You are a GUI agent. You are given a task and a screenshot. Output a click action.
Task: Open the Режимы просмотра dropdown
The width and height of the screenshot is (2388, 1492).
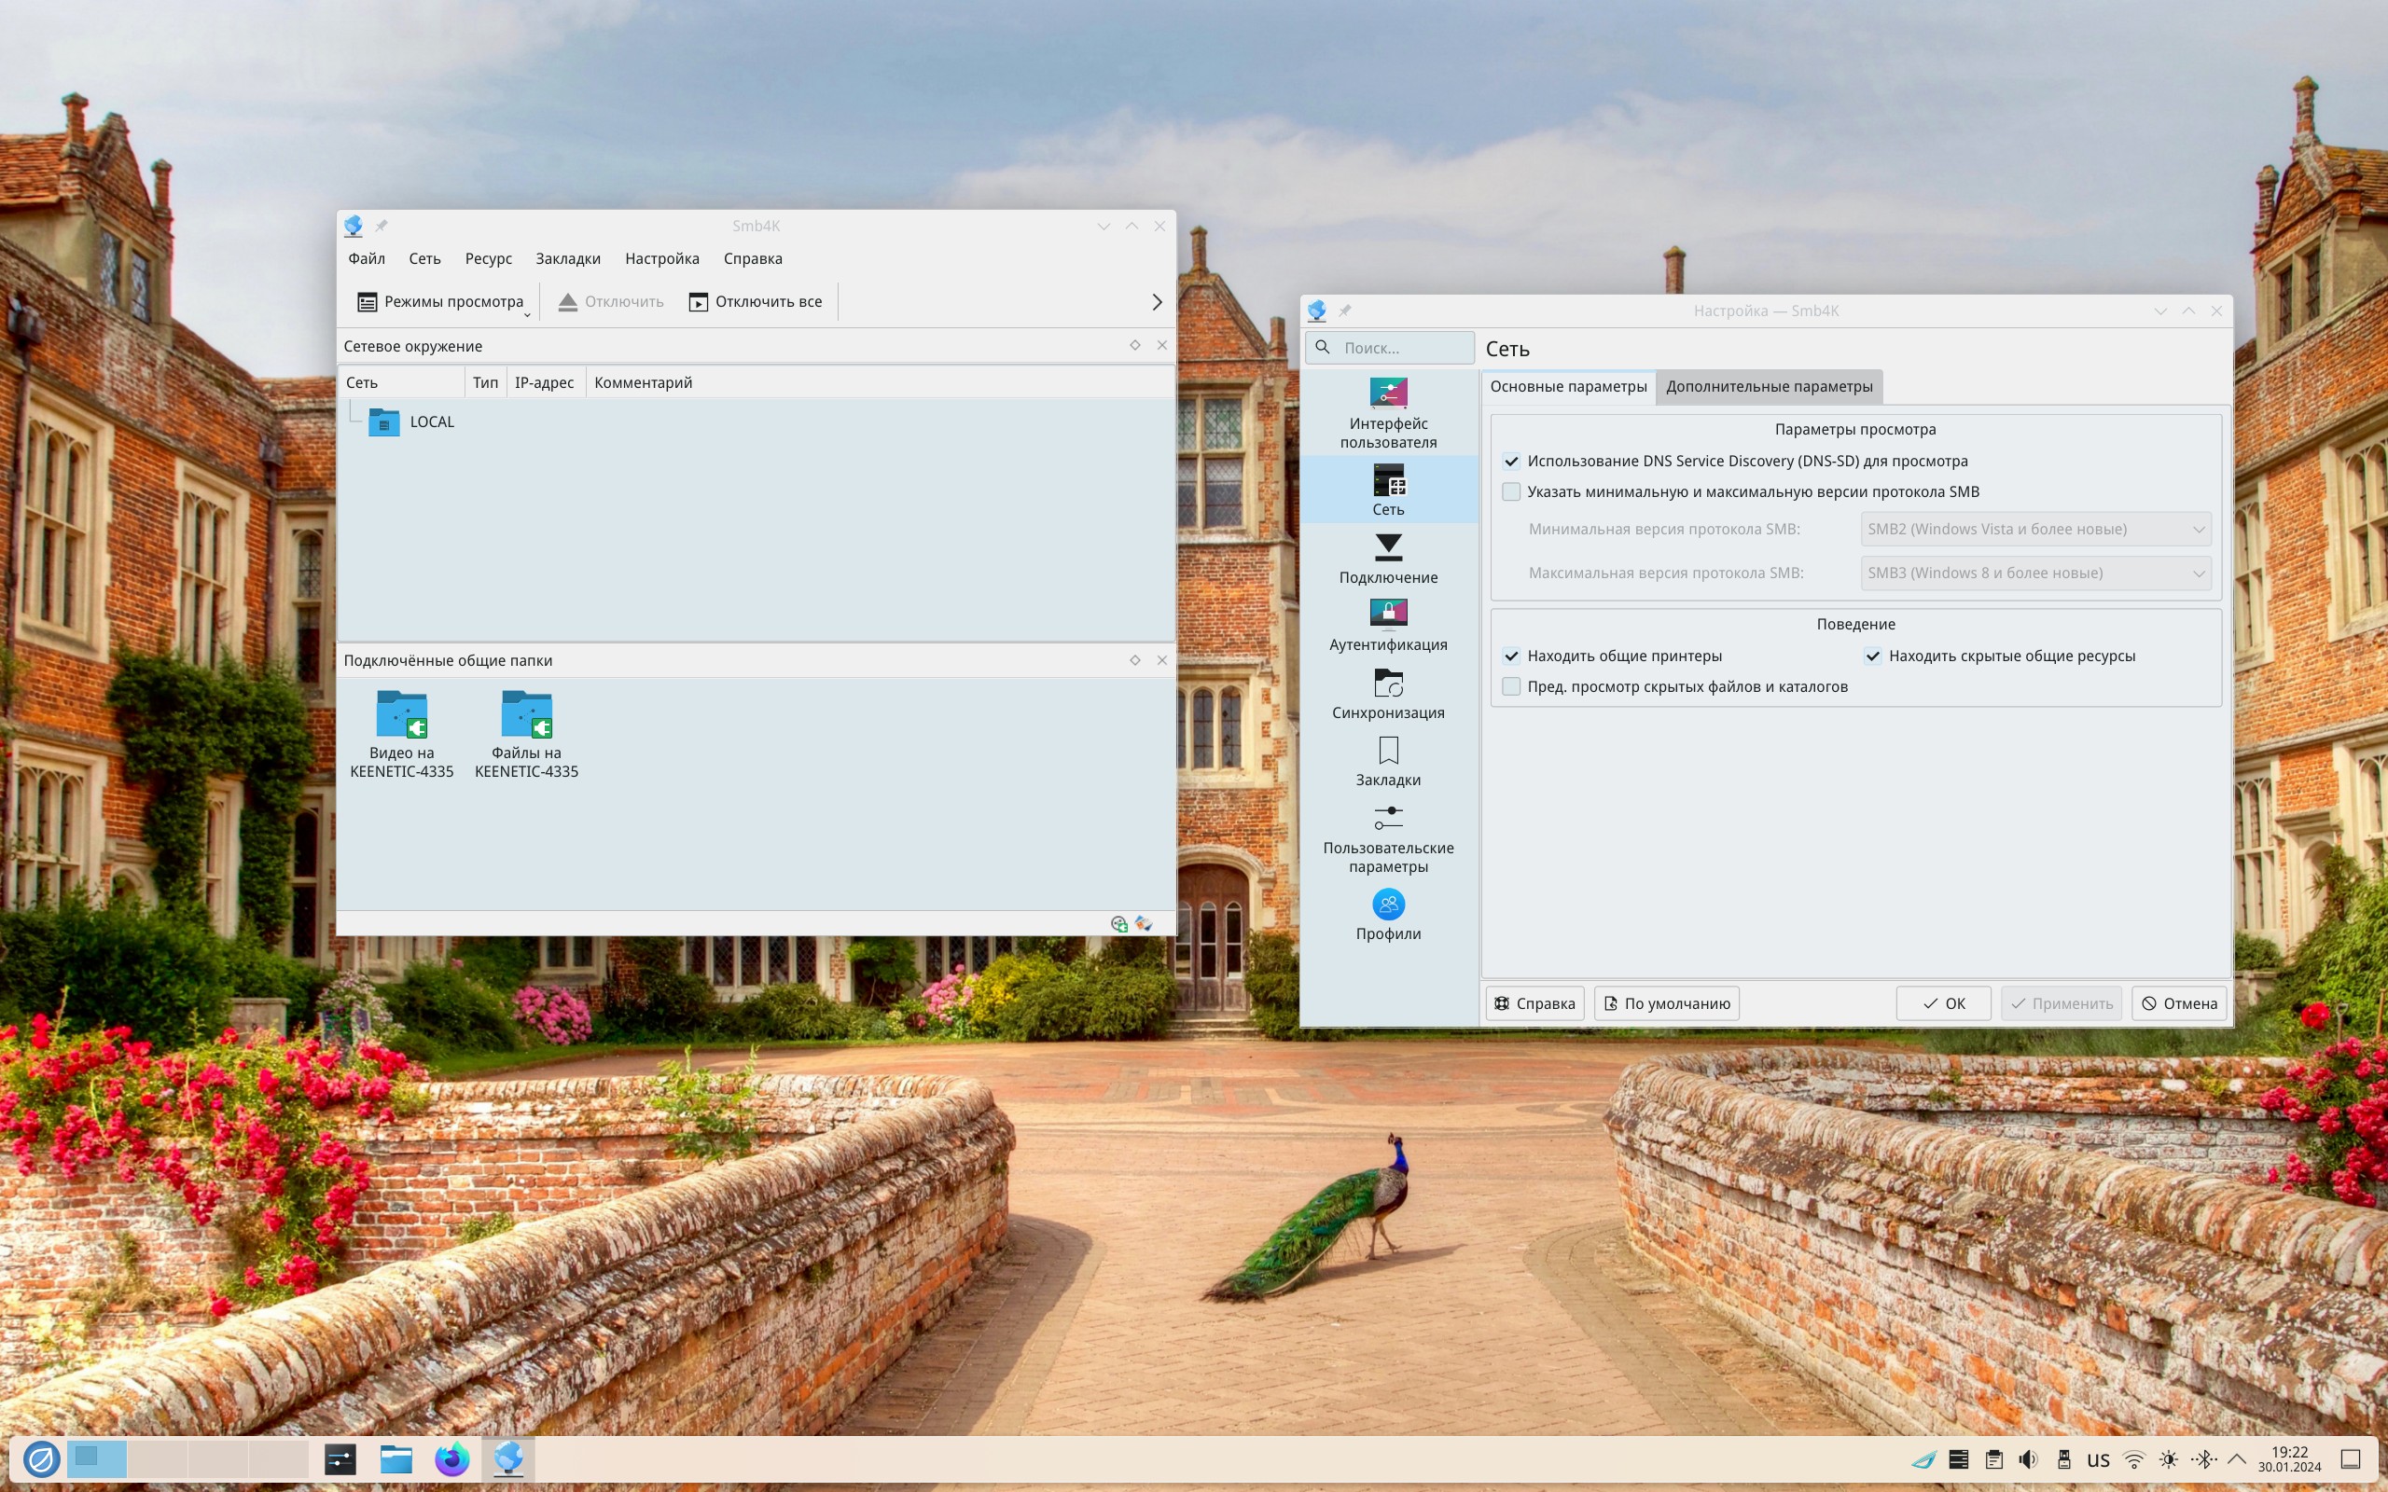(x=441, y=302)
